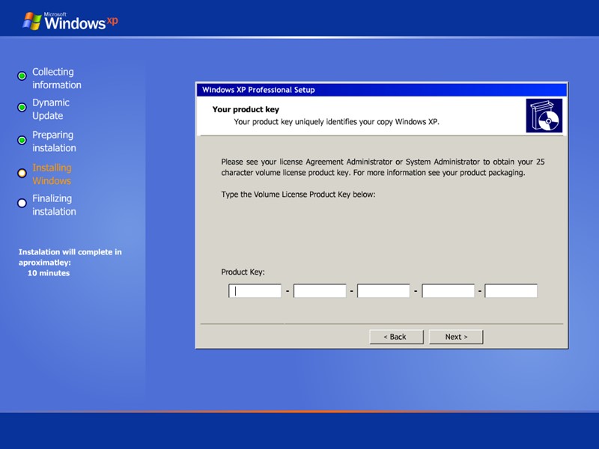Click the Collecting information status bullet
The width and height of the screenshot is (599, 449).
pos(22,76)
